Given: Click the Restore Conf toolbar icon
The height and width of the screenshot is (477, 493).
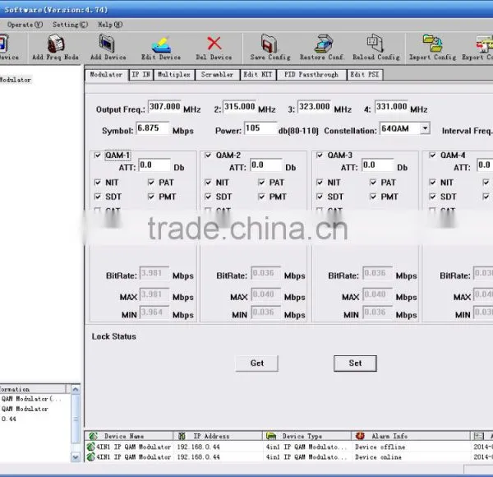Looking at the screenshot, I should click(x=323, y=43).
